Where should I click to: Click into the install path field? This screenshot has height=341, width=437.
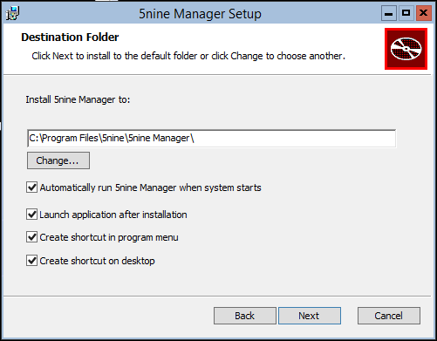[x=211, y=139]
